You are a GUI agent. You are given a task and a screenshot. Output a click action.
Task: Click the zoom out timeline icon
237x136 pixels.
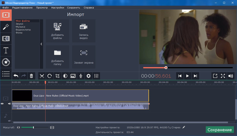[x=19, y=128]
